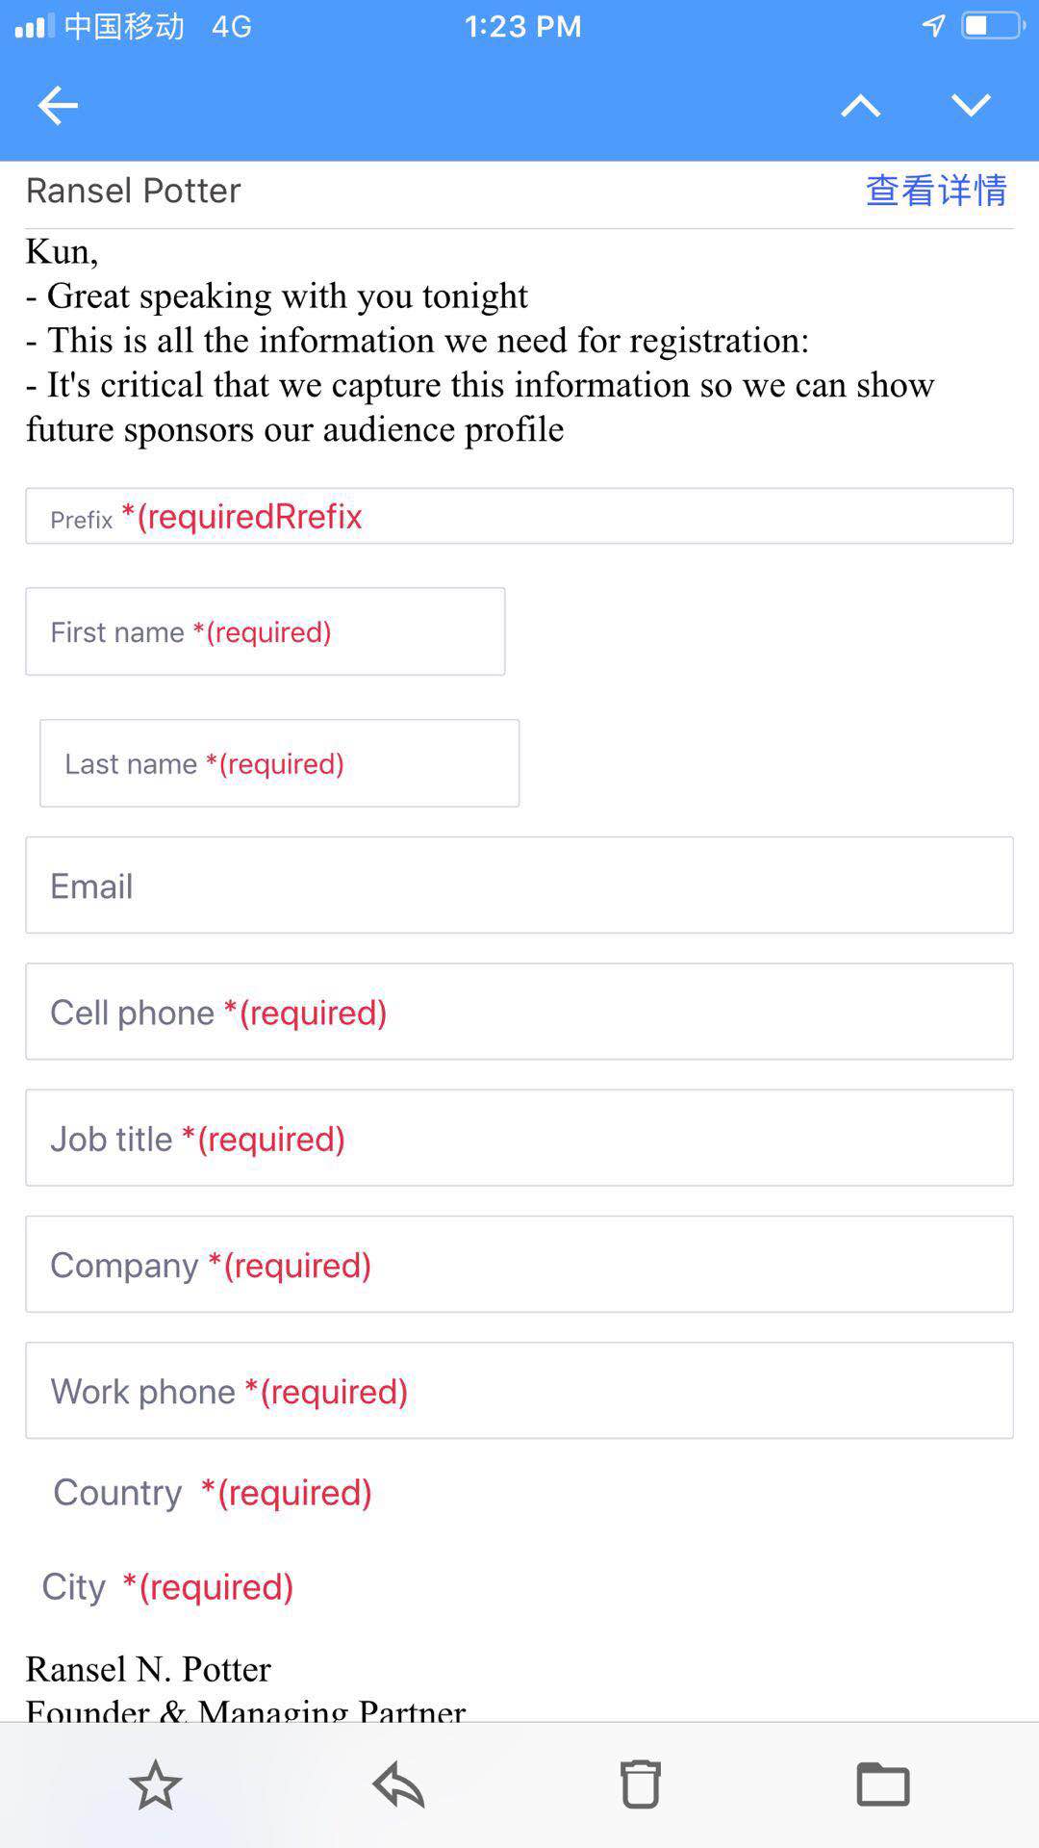Star this email
Screen dimensions: 1039x1848
click(x=155, y=1784)
